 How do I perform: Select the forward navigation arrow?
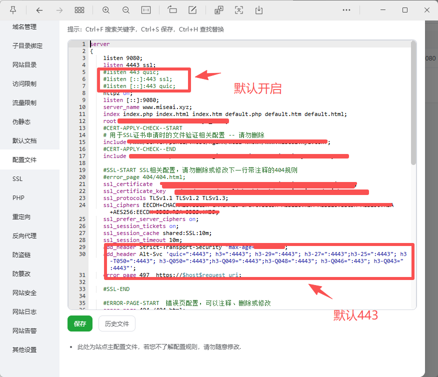point(59,10)
